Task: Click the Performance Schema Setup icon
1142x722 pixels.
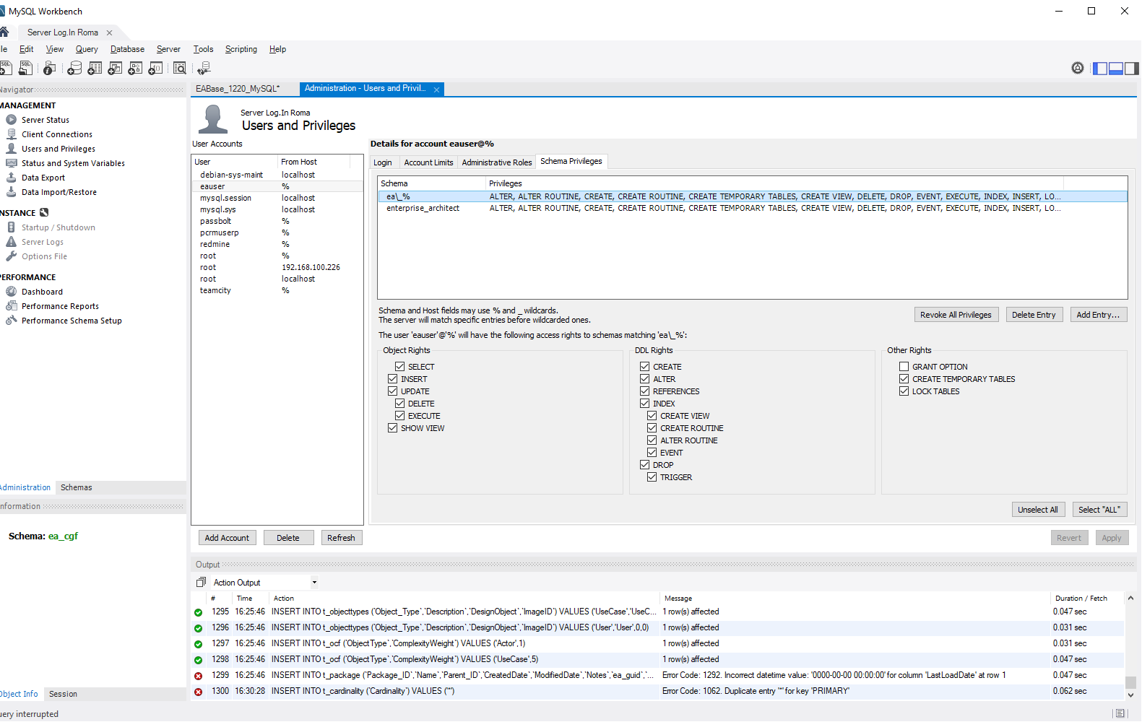Action: click(12, 321)
